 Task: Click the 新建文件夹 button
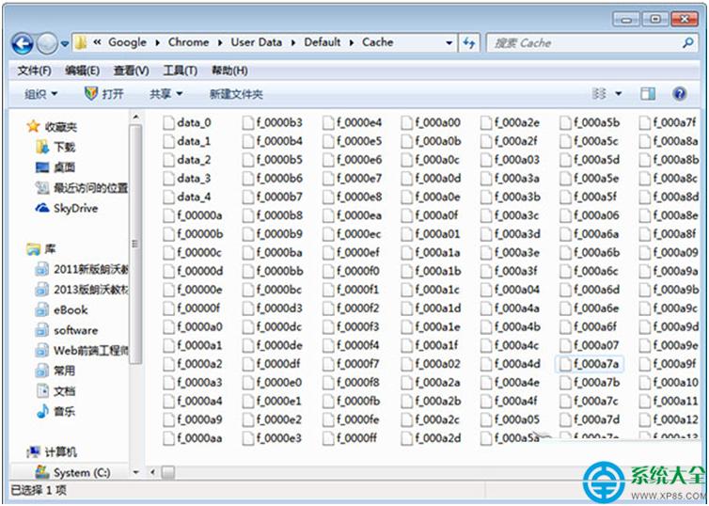(236, 94)
